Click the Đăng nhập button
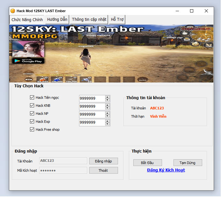The width and height of the screenshot is (221, 197). pos(103,161)
